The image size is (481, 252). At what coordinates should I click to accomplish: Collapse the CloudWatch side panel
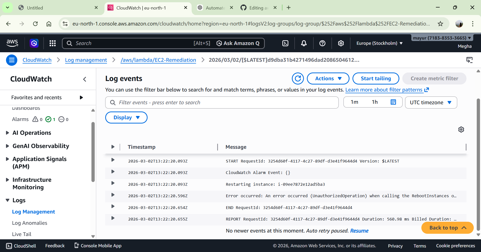pyautogui.click(x=85, y=79)
